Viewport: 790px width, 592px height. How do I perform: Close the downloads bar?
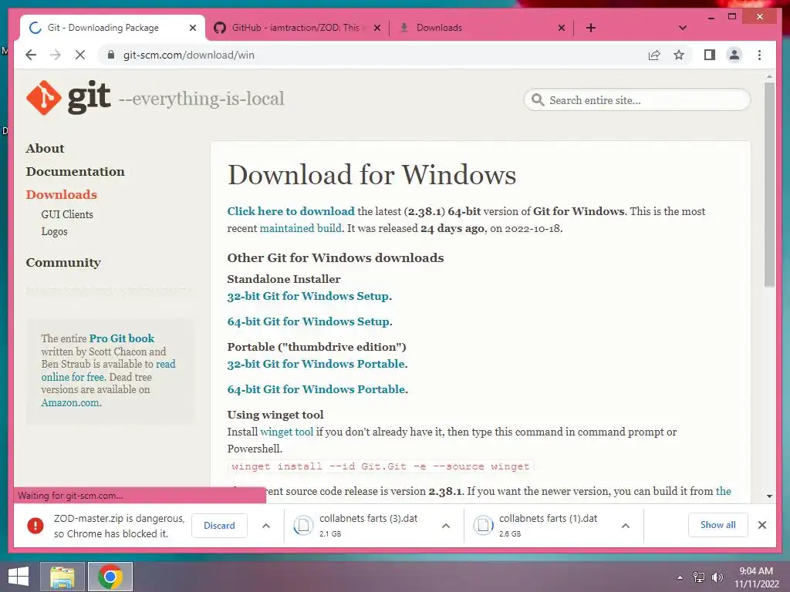[x=762, y=525]
